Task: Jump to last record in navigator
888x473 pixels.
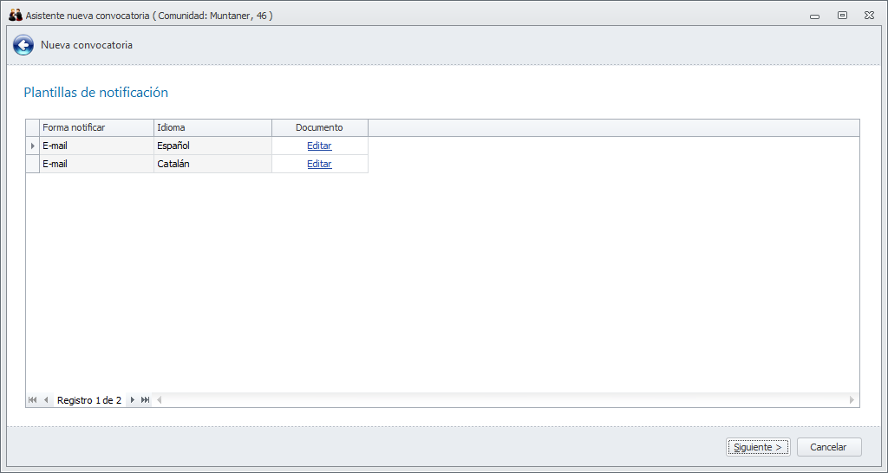Action: point(146,400)
